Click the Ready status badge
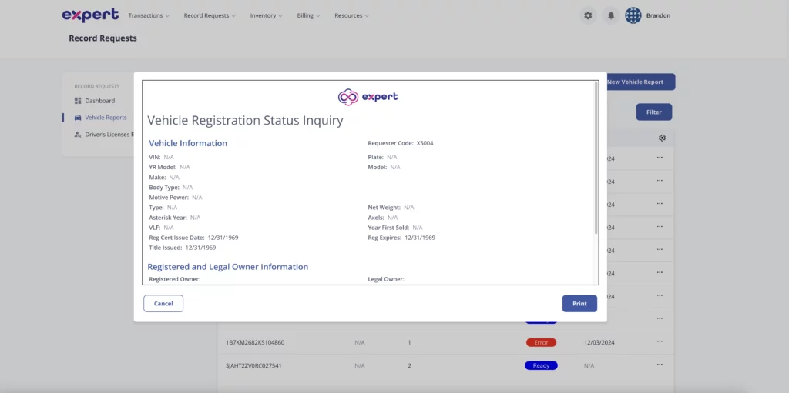 (541, 365)
